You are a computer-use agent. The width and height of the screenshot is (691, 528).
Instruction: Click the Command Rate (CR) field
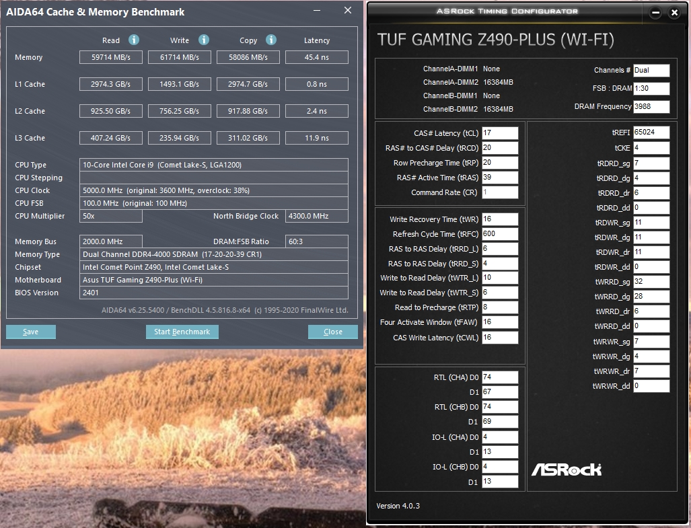[500, 192]
